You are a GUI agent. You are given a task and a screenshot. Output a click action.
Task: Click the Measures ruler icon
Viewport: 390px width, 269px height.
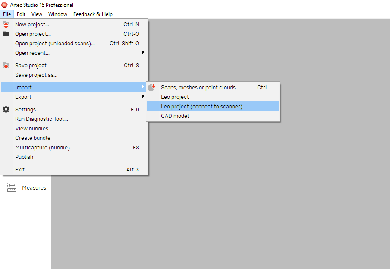[x=12, y=188]
